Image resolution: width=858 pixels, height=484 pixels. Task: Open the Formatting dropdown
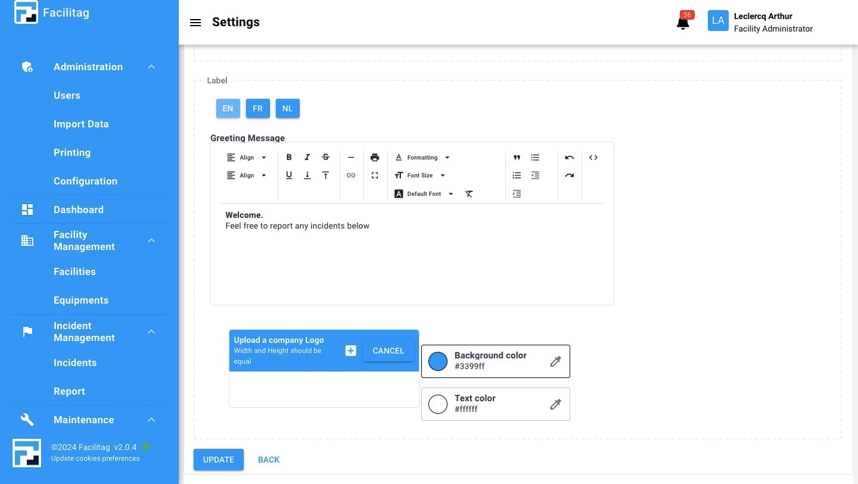click(x=423, y=158)
